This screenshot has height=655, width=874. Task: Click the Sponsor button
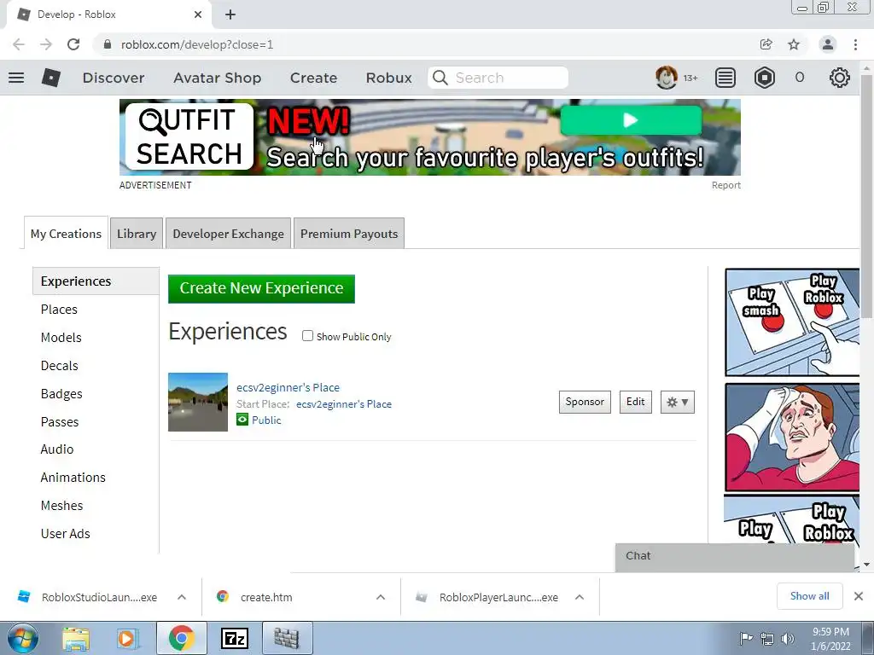coord(585,402)
